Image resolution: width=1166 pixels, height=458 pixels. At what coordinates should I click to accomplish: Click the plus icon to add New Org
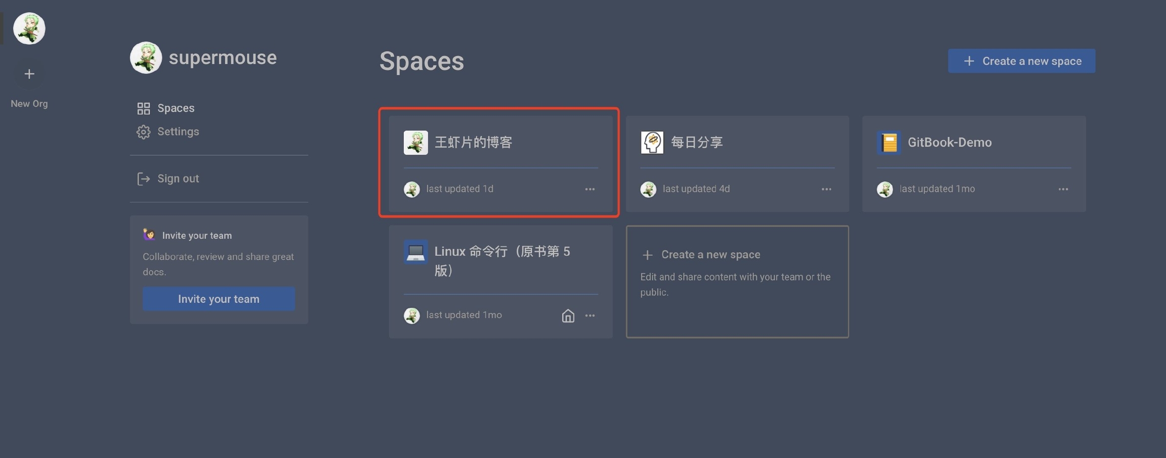(x=29, y=74)
